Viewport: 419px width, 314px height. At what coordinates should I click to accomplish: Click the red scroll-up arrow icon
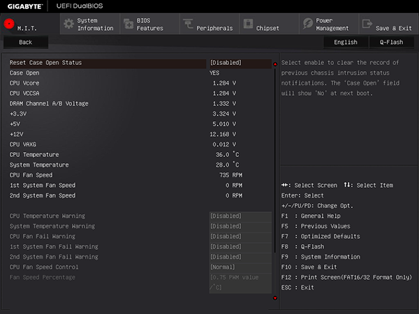275,64
